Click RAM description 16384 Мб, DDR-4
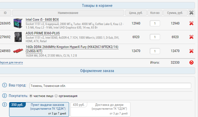The height and width of the screenshot is (117, 198). tap(51, 56)
